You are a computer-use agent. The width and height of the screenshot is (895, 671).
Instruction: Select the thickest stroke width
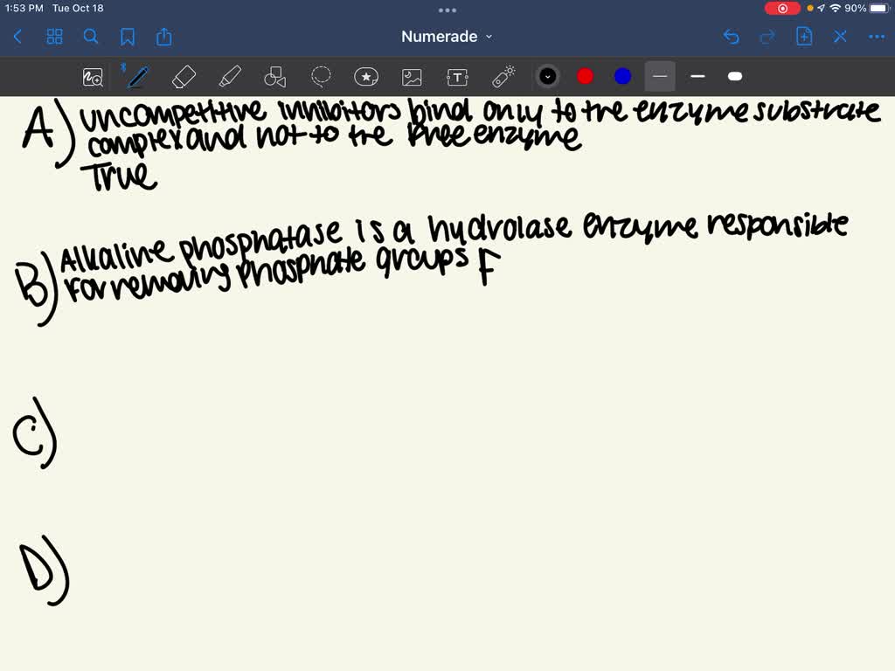coord(735,77)
